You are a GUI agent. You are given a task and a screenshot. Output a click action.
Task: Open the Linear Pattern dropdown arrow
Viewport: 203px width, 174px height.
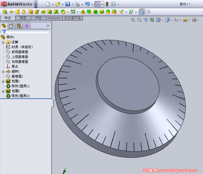[x=78, y=12]
